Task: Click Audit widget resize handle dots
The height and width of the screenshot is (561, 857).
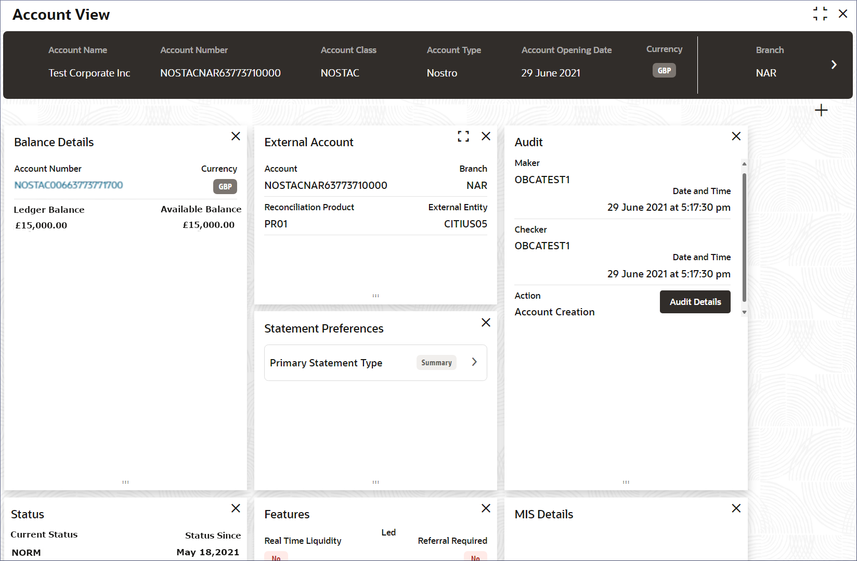Action: tap(626, 482)
